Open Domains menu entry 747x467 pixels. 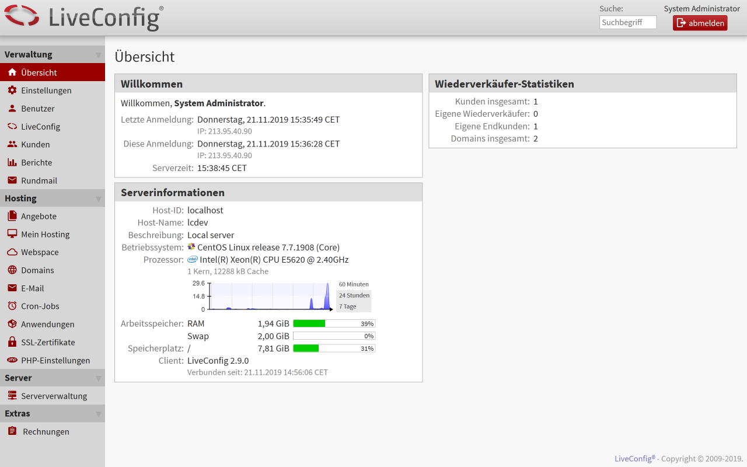click(x=53, y=270)
